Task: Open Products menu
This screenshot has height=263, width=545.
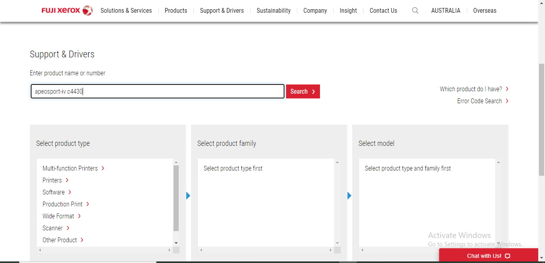Action: (x=176, y=11)
